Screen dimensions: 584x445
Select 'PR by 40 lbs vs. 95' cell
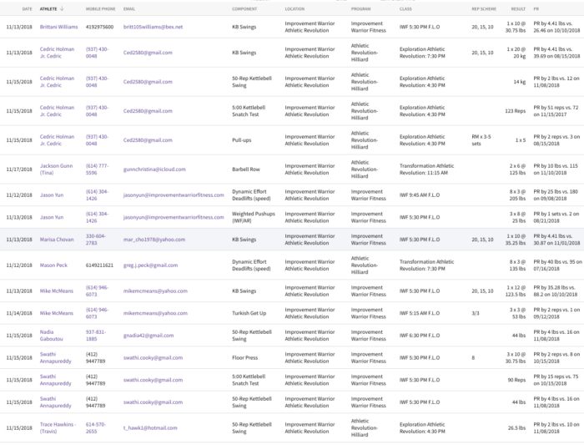point(557,265)
